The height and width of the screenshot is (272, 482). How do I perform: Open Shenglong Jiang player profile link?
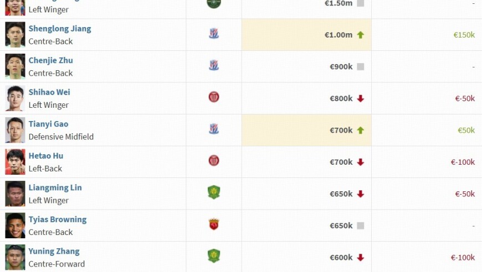60,29
